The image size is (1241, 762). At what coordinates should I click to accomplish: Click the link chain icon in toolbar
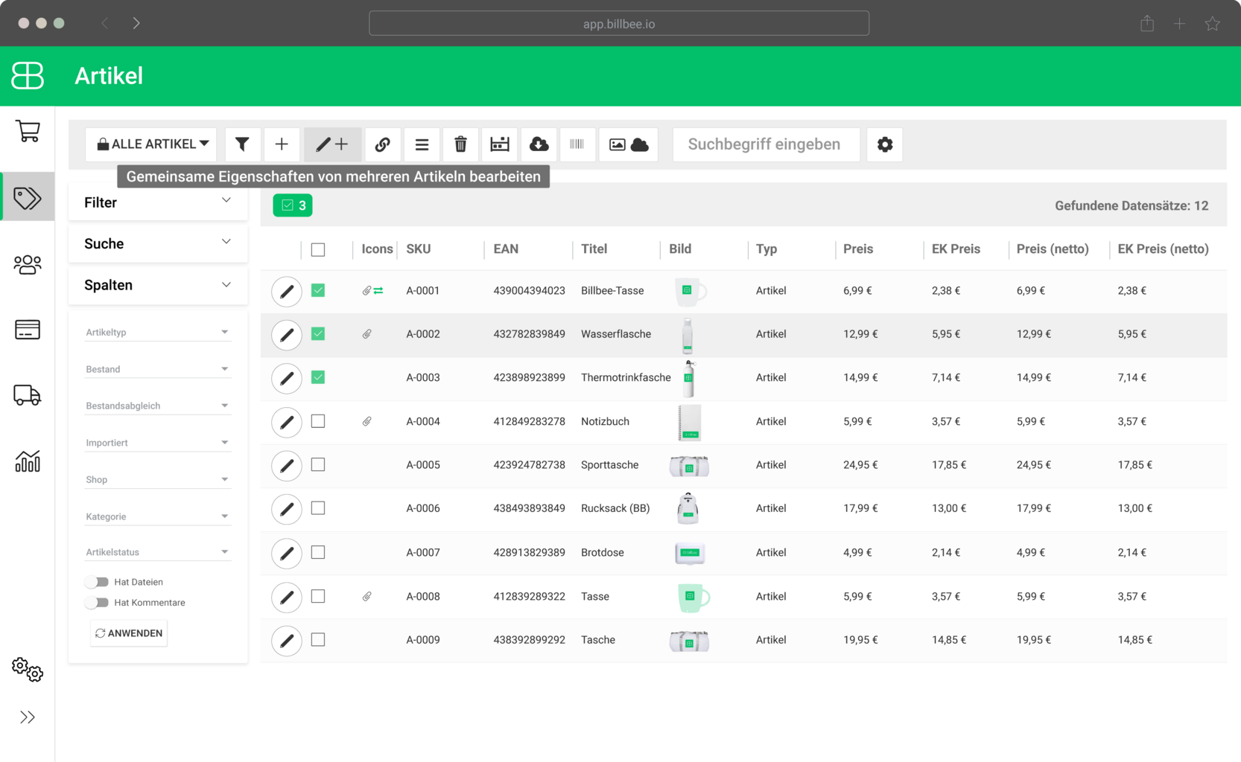click(x=382, y=144)
